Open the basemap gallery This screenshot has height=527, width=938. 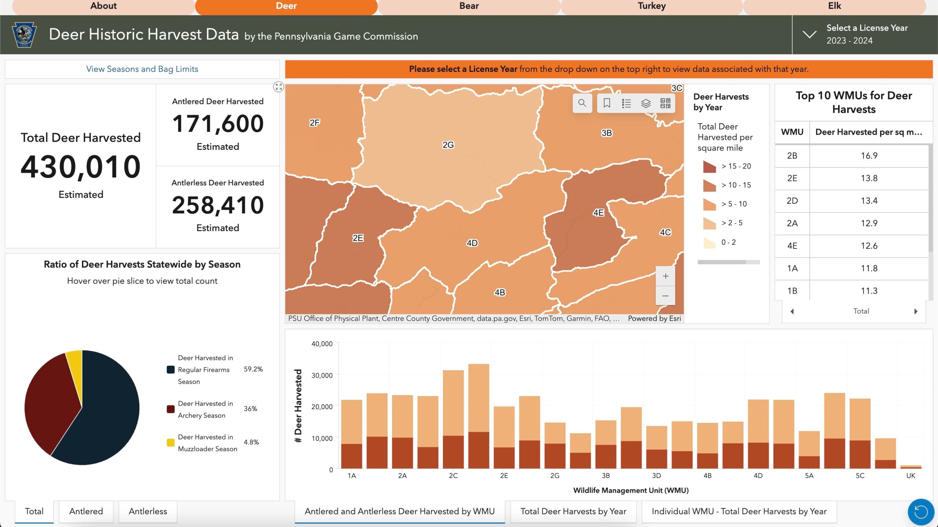667,103
